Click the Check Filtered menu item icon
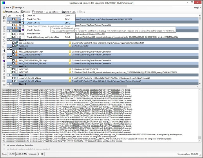Image resolution: width=203 pixels, height=158 pixels. (23, 30)
